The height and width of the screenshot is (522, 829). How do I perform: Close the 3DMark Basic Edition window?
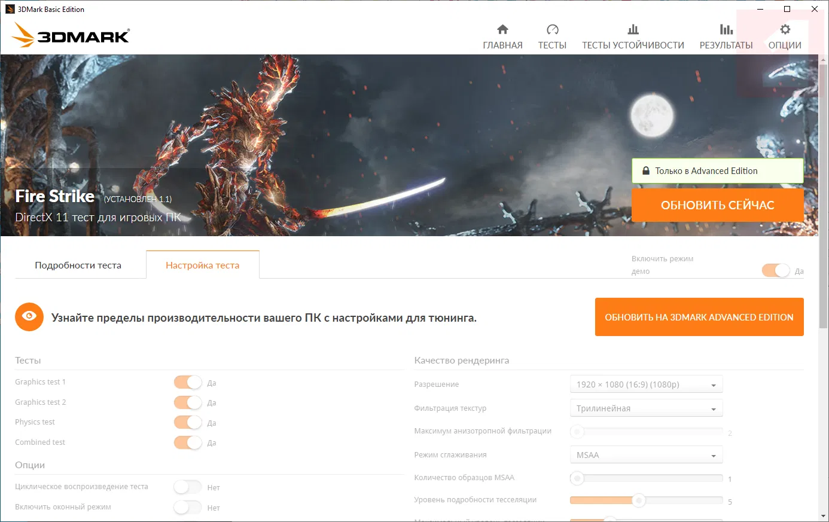click(815, 9)
